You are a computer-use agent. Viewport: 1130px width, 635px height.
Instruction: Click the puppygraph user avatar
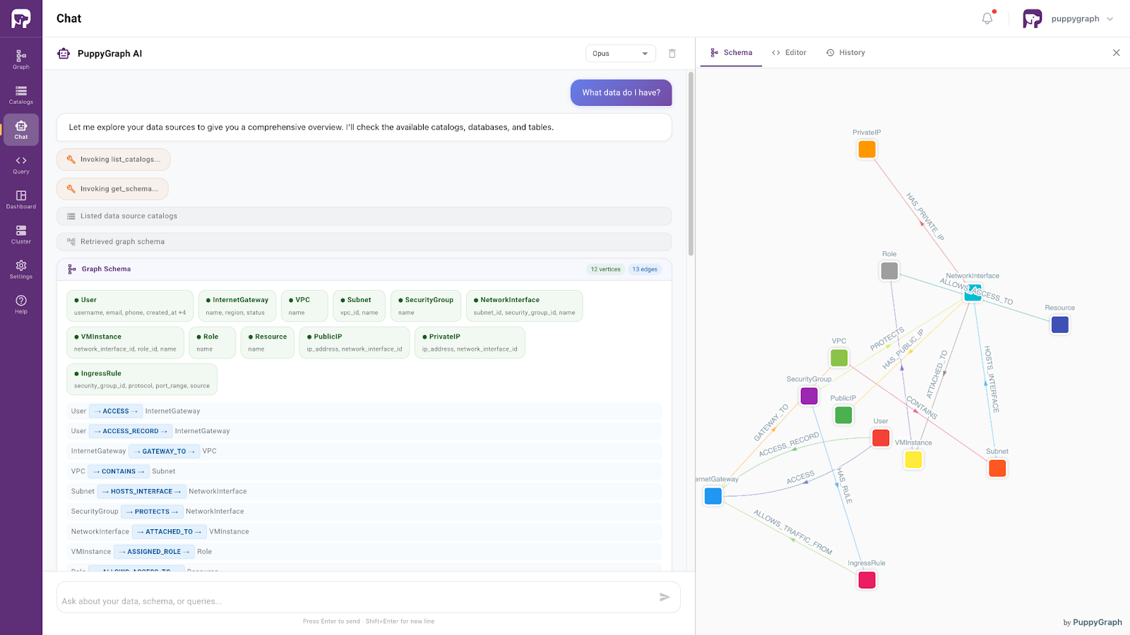pyautogui.click(x=1033, y=18)
